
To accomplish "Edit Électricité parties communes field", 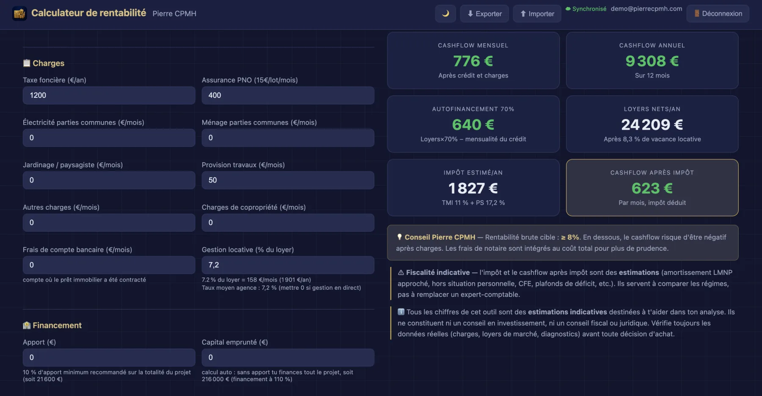I will coord(109,138).
